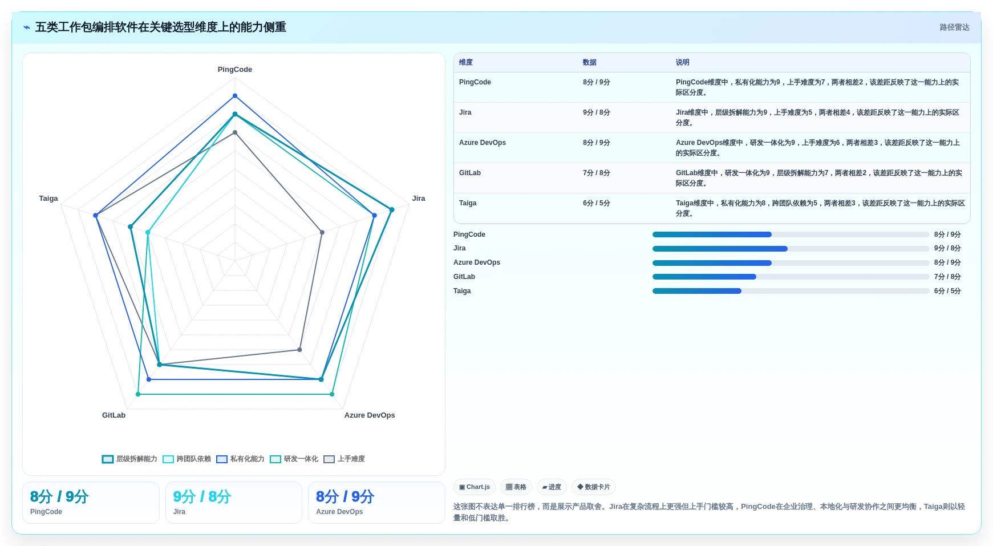Click the Taiga progress bar
993x546 pixels.
[x=791, y=291]
